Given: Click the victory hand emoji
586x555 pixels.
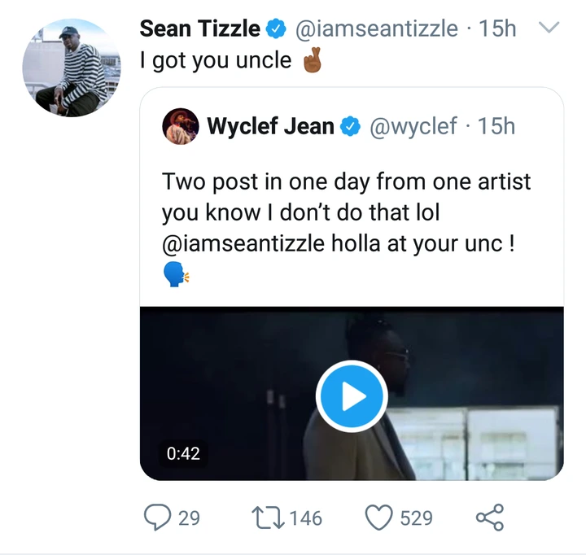Looking at the screenshot, I should (313, 61).
